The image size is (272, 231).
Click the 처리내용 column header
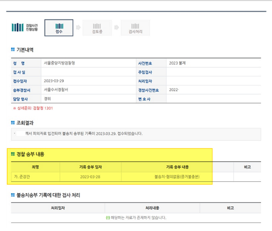[x=152, y=208]
